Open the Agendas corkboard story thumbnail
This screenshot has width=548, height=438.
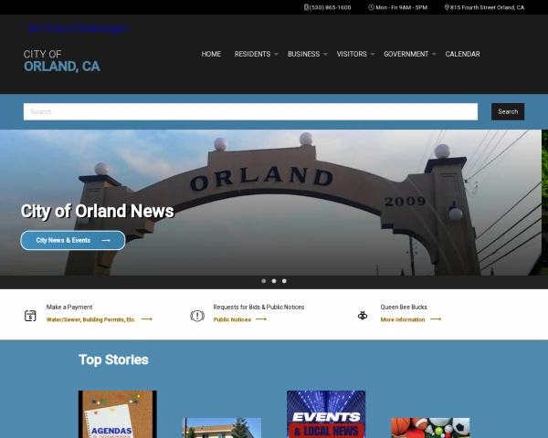[x=118, y=414]
